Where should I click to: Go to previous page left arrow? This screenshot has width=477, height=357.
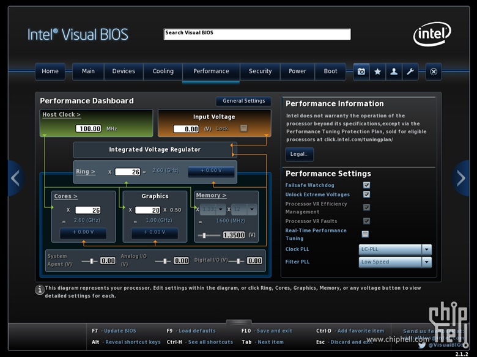(x=15, y=178)
